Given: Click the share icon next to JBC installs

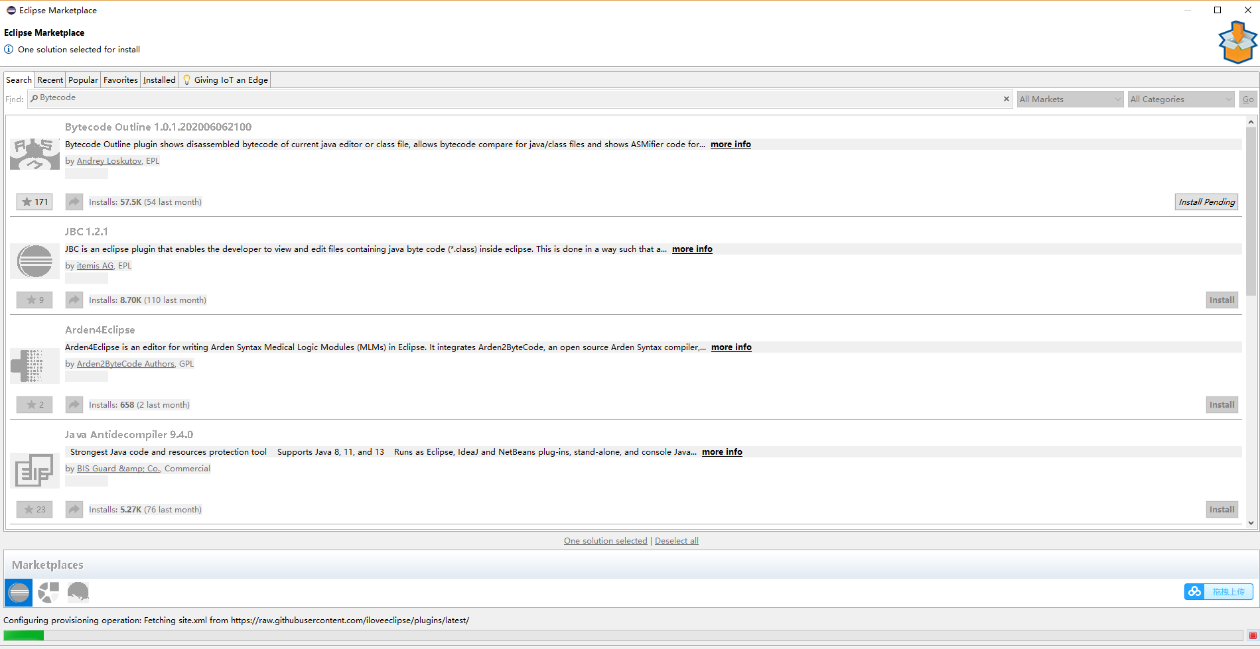Looking at the screenshot, I should click(74, 300).
